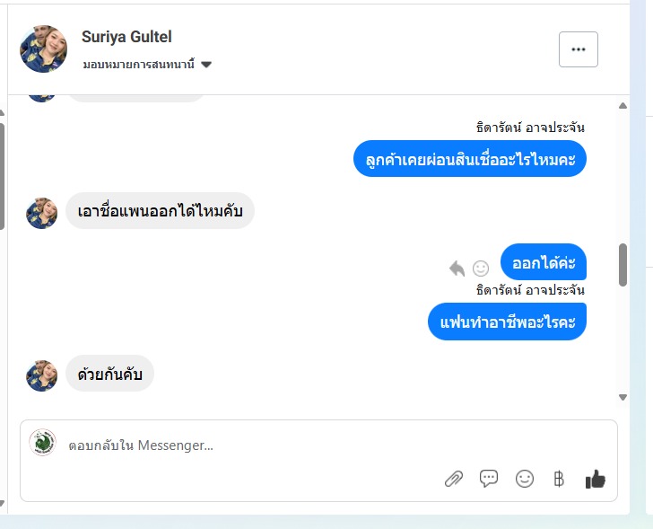Click sender avatar beside 'เอาชื่อแพนออกได้ไหมคับ' message

click(42, 213)
